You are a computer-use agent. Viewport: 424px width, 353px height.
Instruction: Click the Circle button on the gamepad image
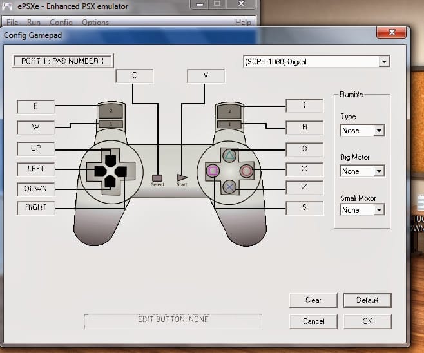[x=246, y=171]
